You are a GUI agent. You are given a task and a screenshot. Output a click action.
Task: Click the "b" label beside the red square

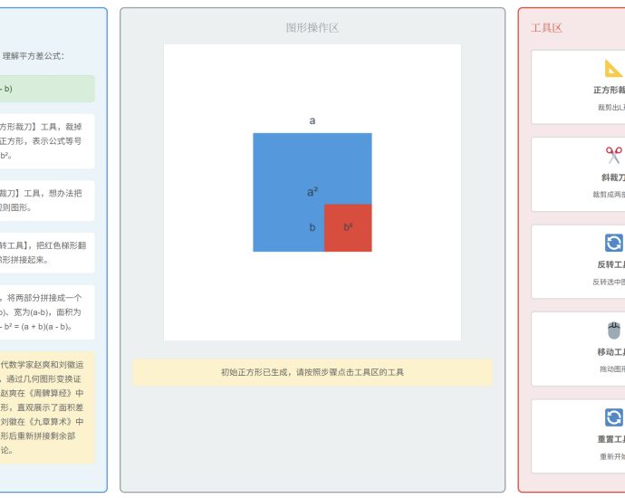click(x=312, y=227)
